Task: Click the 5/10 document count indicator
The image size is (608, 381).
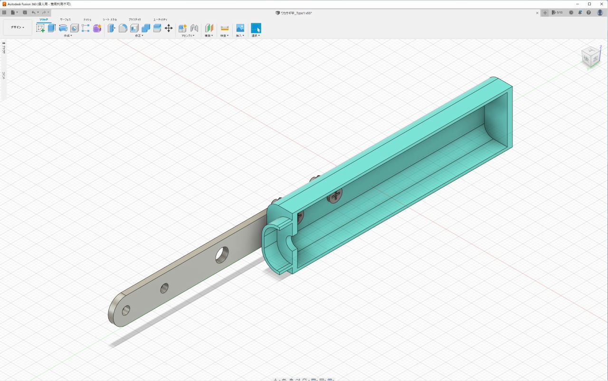Action: [557, 13]
